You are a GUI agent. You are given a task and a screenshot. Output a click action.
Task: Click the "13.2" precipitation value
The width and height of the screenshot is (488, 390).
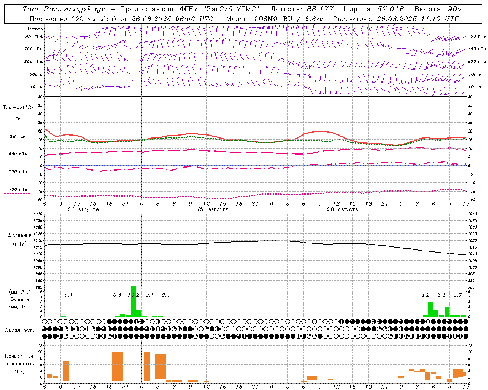coord(133,295)
